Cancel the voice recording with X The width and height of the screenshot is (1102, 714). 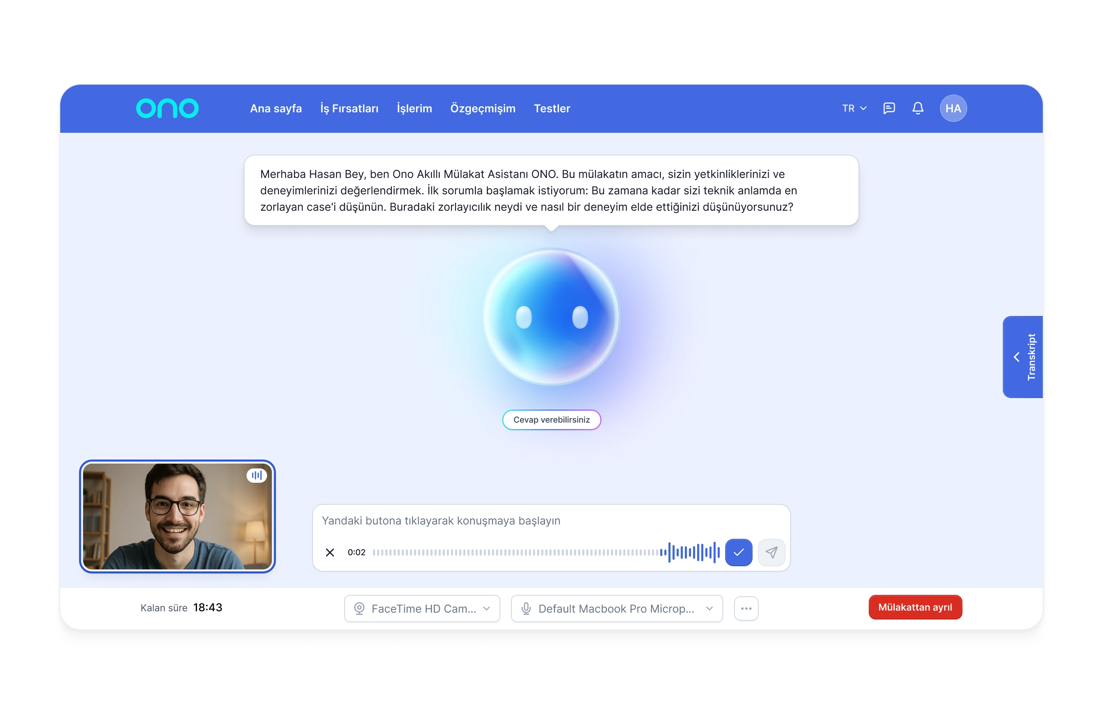pos(330,552)
